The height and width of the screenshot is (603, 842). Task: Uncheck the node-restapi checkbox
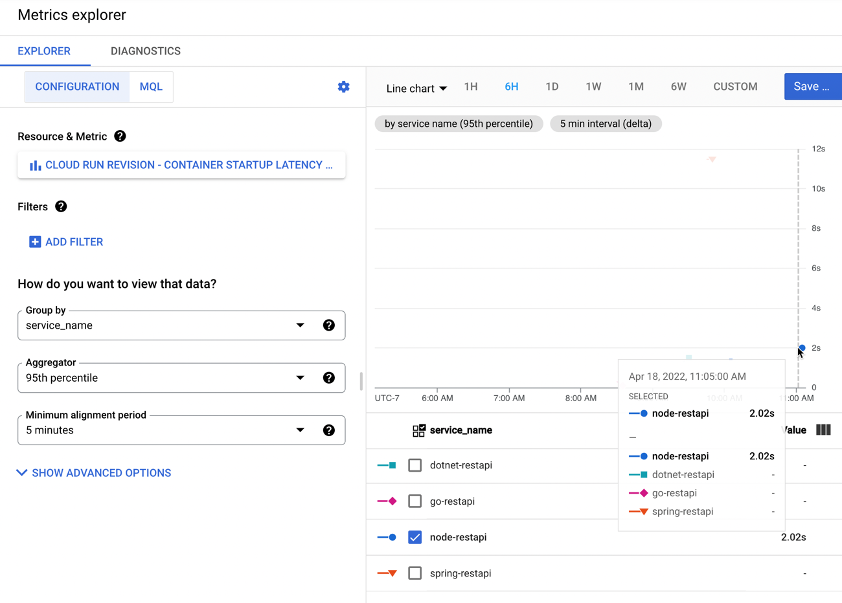pos(415,538)
